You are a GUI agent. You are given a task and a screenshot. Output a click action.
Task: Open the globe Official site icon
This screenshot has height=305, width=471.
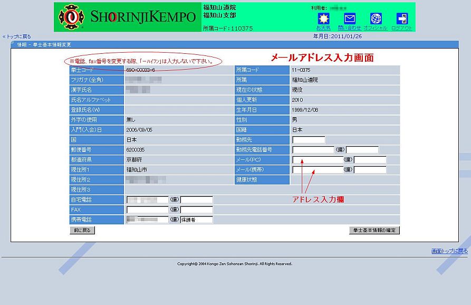[x=376, y=18]
